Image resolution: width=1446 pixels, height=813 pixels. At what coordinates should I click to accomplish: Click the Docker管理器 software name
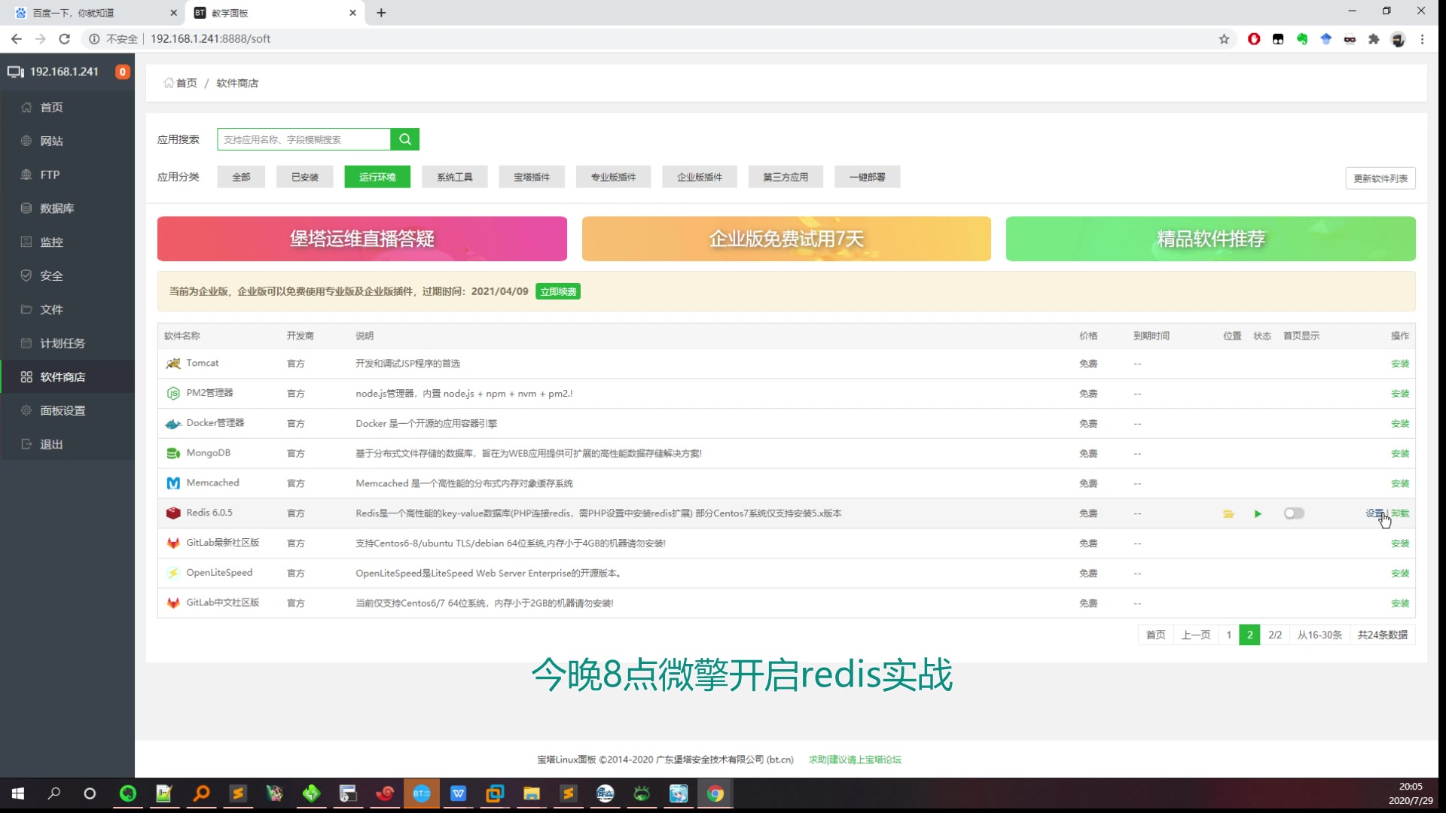tap(215, 423)
